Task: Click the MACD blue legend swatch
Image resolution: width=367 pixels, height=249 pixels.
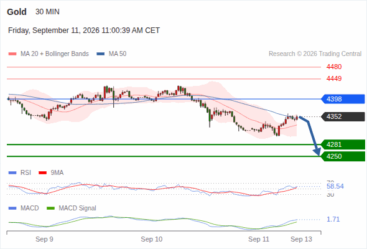Action: click(x=12, y=209)
